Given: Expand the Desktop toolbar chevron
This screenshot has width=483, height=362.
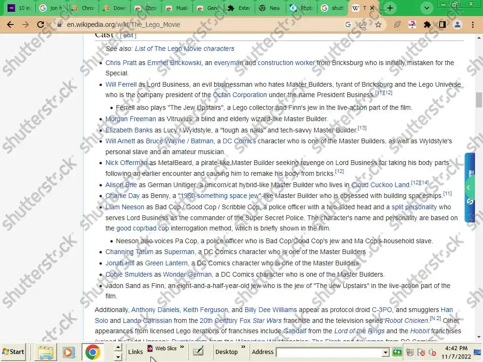Looking at the screenshot, I should point(243,347).
